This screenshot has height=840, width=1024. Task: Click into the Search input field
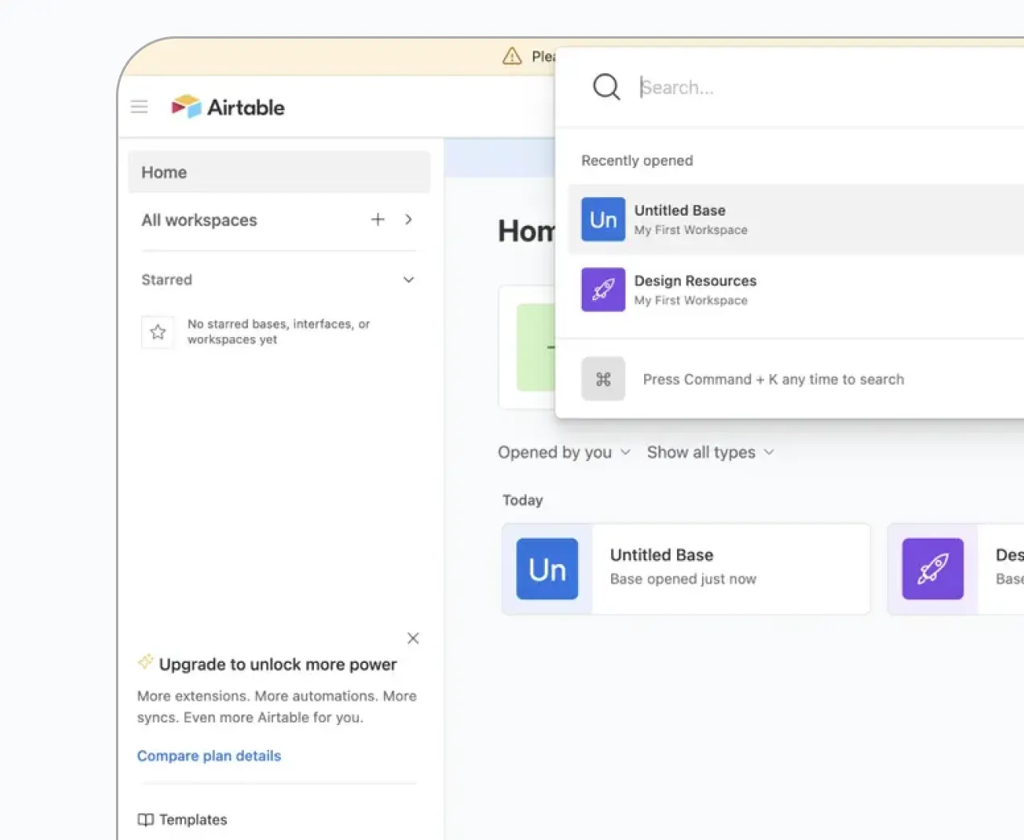(829, 87)
